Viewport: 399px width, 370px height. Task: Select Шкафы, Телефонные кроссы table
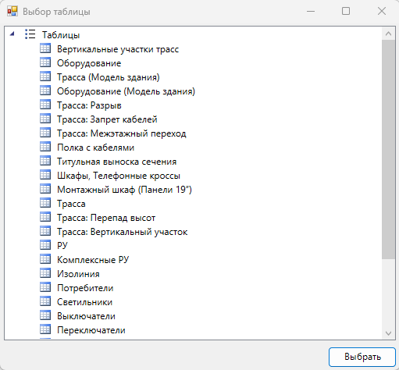119,176
